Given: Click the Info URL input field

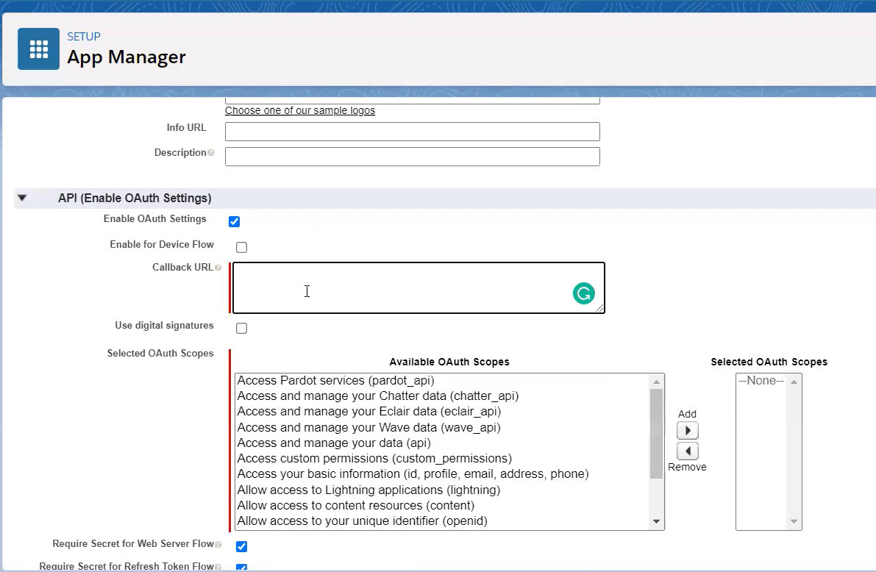Looking at the screenshot, I should point(413,132).
